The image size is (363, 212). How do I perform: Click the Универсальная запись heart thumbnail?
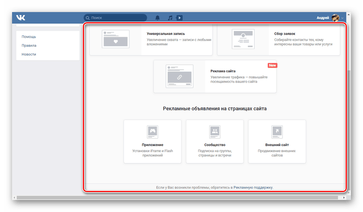(x=116, y=39)
